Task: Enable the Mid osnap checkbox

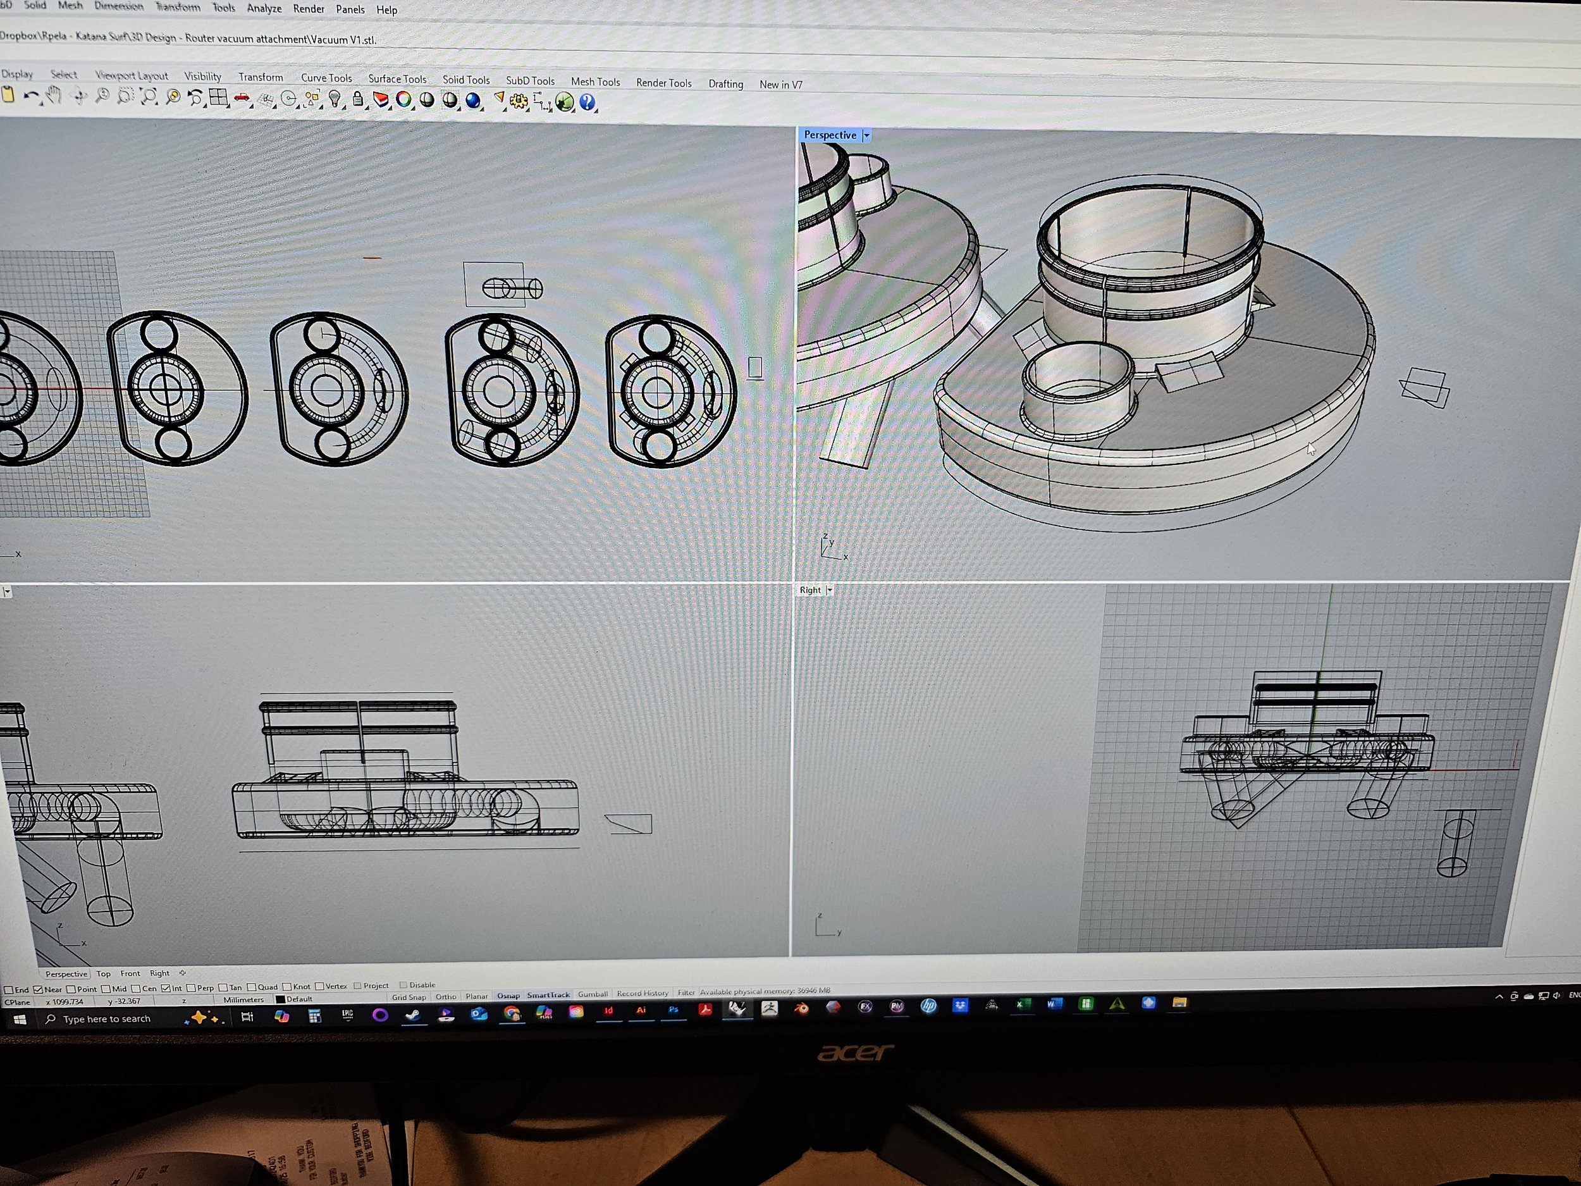Action: tap(106, 989)
